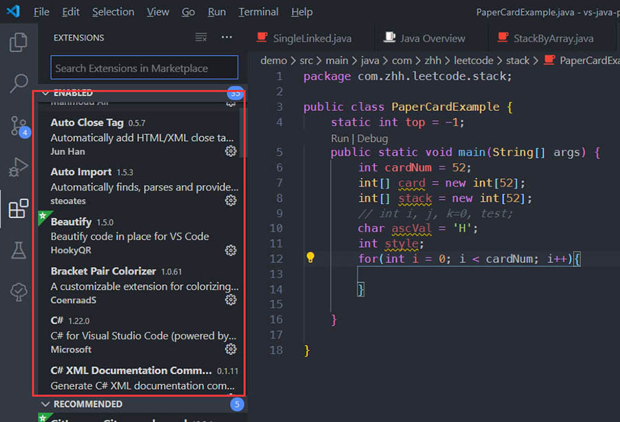Viewport: 620px width, 422px height.
Task: Click line number 12 in gutter
Action: 276,259
